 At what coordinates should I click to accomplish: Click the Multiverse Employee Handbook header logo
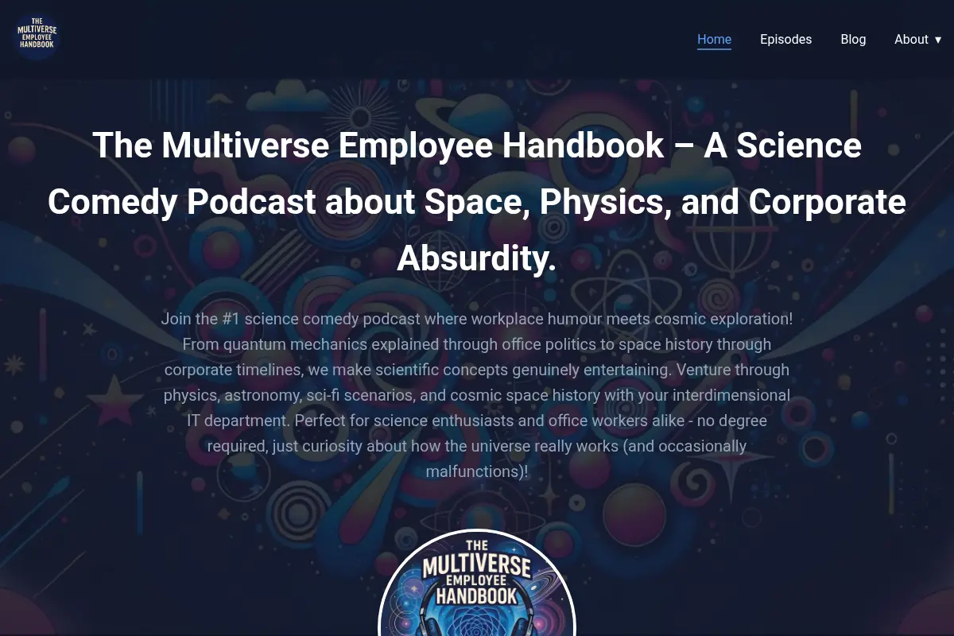coord(37,37)
